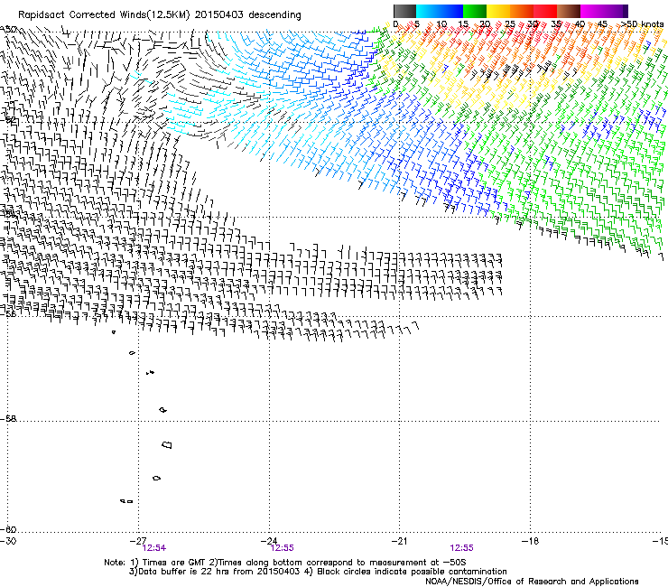Screen dimensions: 668x587
Task: Click the southernmost pair of island outlines above -60
Action: [x=126, y=501]
